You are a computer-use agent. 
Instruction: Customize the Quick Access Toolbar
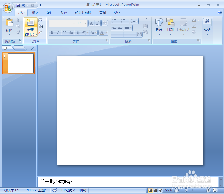pos(40,5)
